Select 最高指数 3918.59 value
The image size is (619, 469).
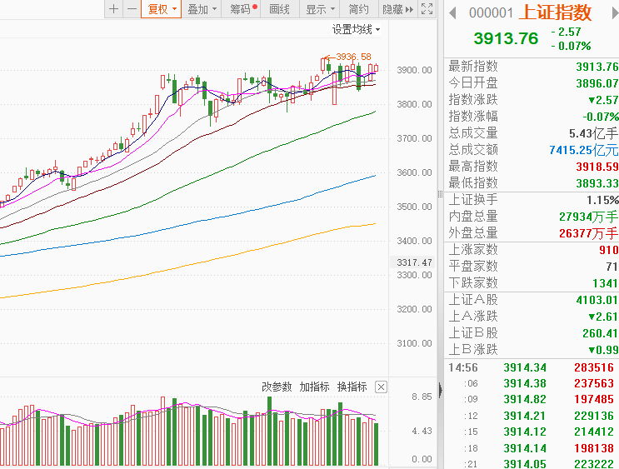tap(597, 167)
